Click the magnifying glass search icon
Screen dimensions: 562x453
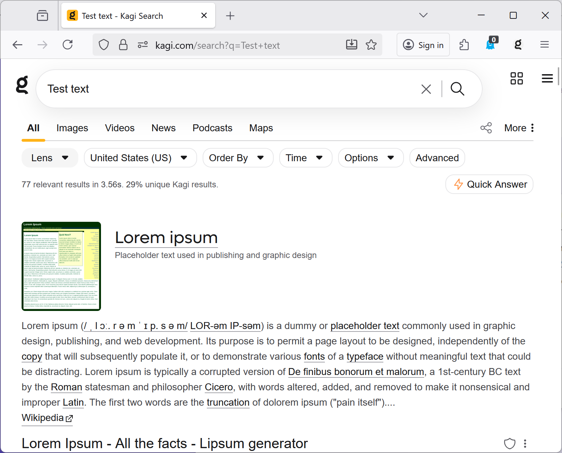(x=457, y=89)
